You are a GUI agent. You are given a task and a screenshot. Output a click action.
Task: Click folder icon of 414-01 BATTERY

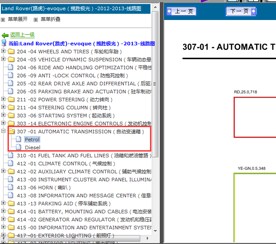click(x=11, y=211)
